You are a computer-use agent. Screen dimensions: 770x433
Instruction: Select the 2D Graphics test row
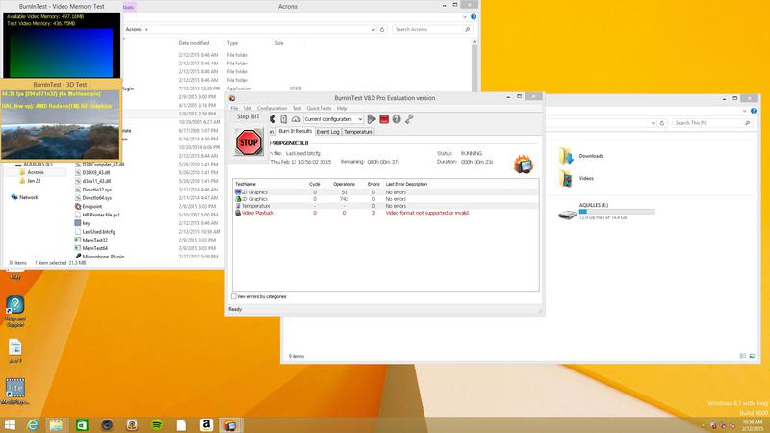tap(386, 192)
